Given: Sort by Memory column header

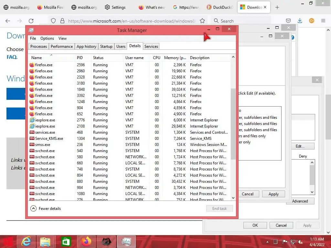Looking at the screenshot, I should coord(175,57).
